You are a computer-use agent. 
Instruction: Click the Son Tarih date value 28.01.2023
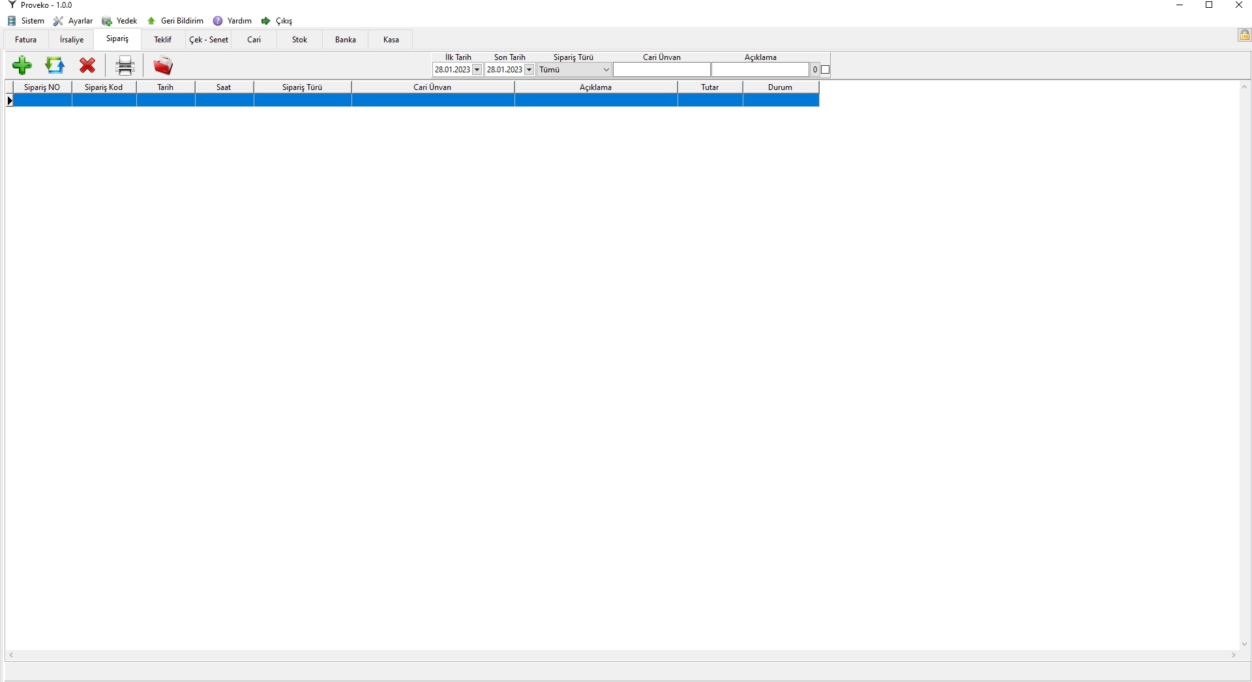(505, 70)
